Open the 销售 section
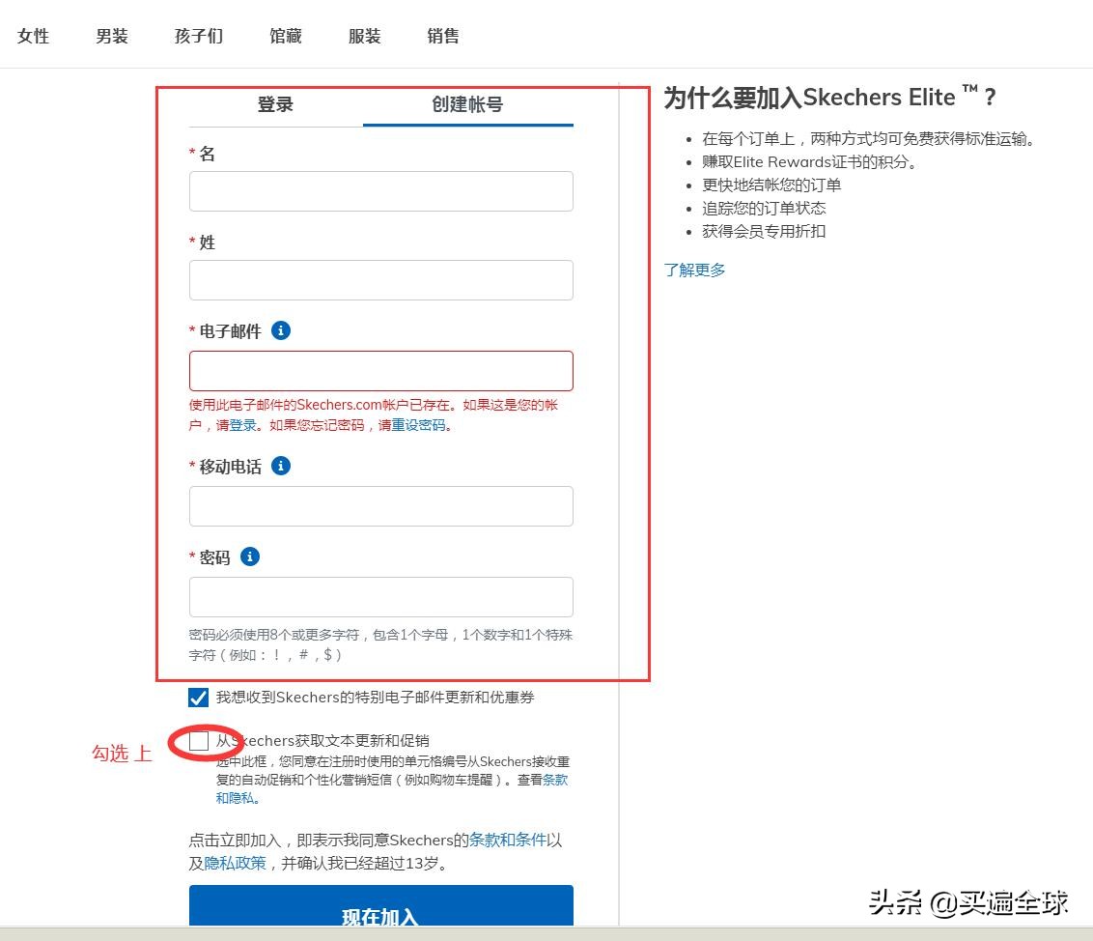The height and width of the screenshot is (941, 1093). coord(442,36)
